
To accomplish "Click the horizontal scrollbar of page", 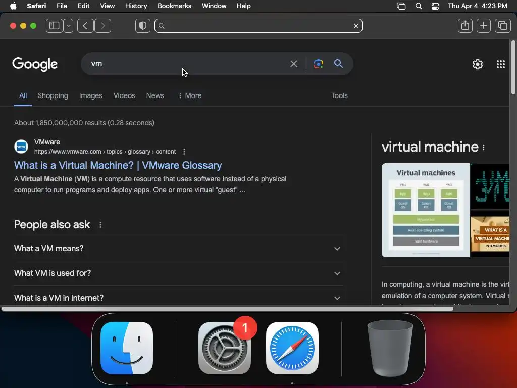I will 228,309.
